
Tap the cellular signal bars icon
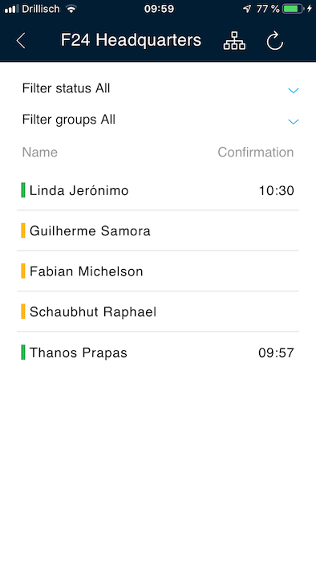click(x=11, y=9)
